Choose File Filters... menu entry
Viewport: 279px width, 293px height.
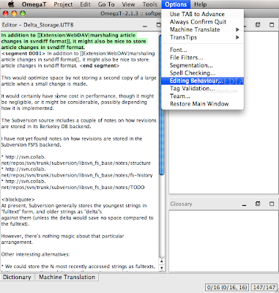tap(202, 58)
